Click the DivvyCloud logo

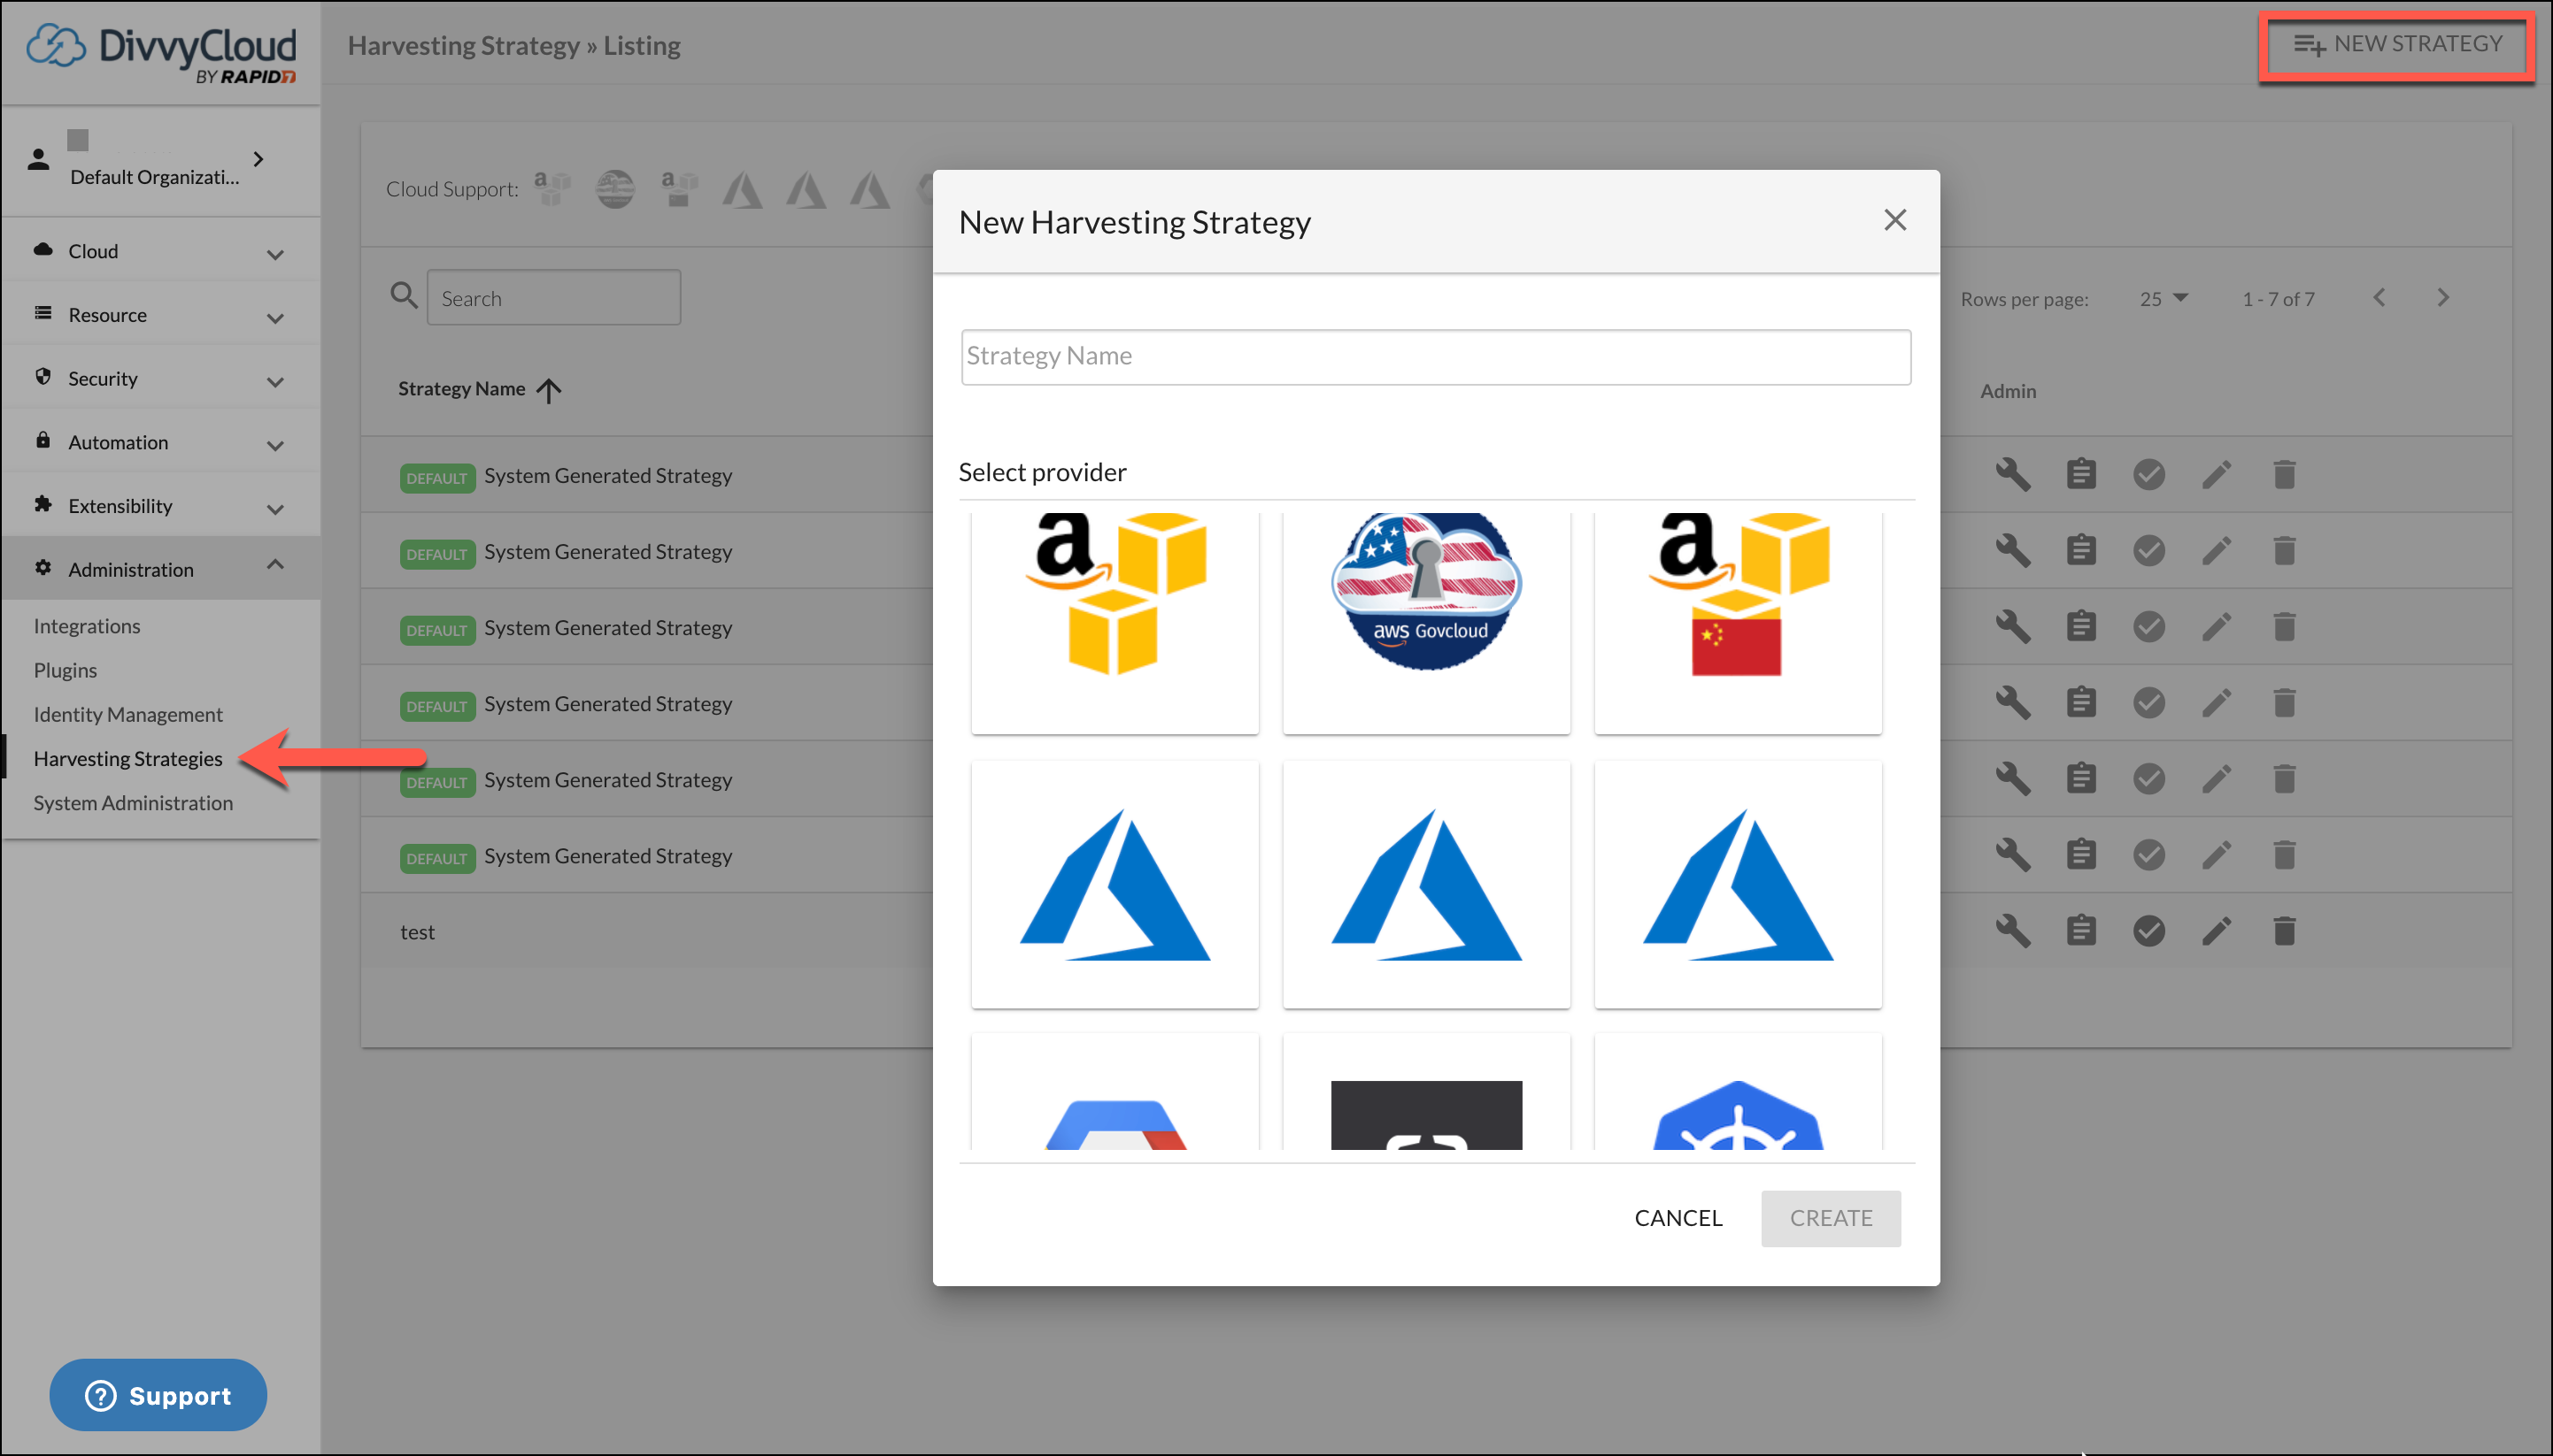click(160, 52)
